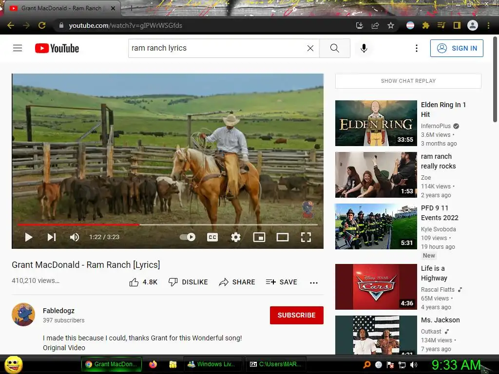Screen dimensions: 499x374
Task: Share this page from address bar icon
Action: 375,25
